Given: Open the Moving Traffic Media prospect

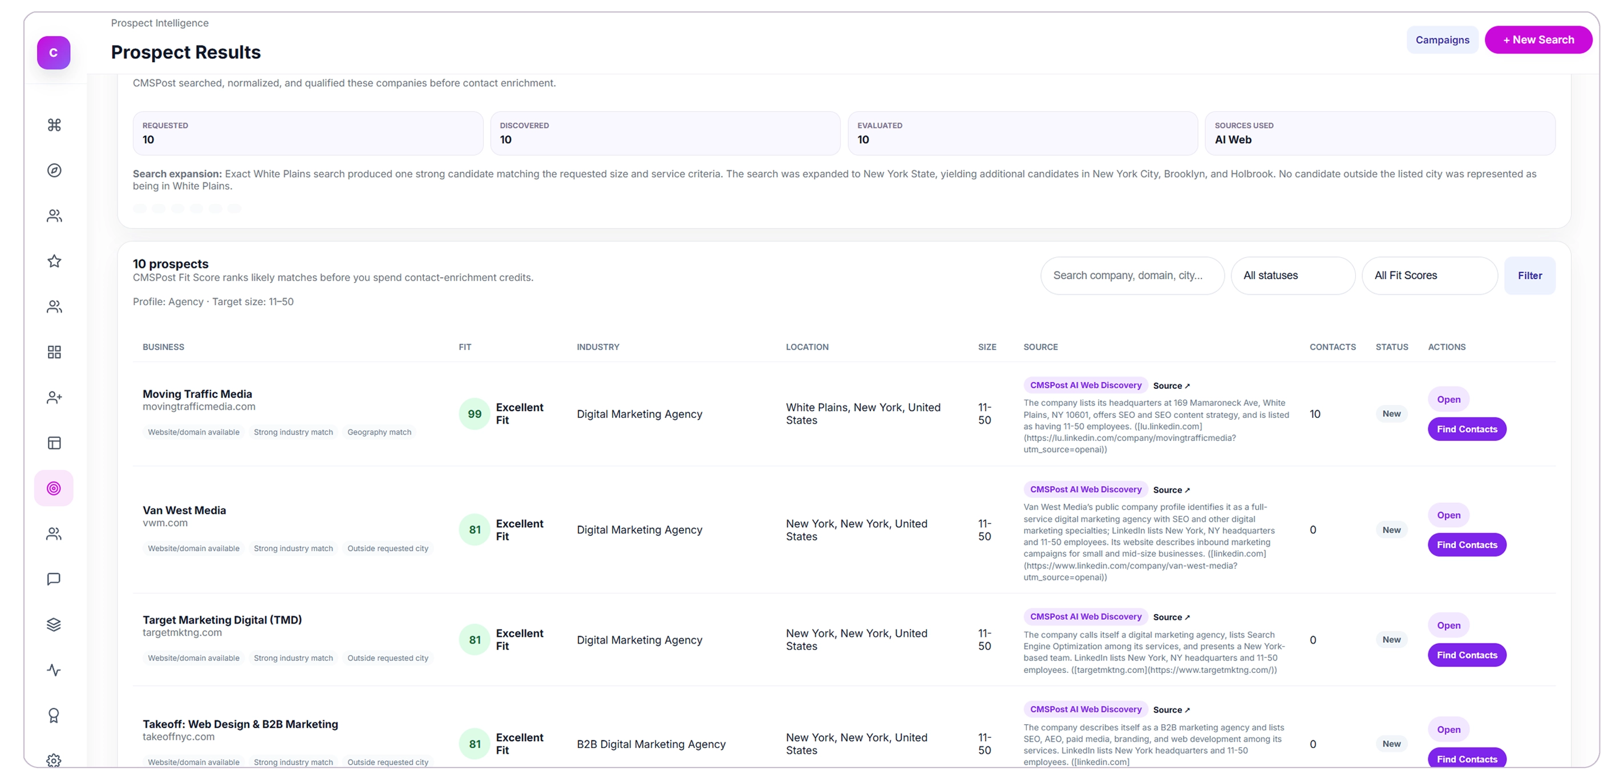Looking at the screenshot, I should [x=1448, y=400].
